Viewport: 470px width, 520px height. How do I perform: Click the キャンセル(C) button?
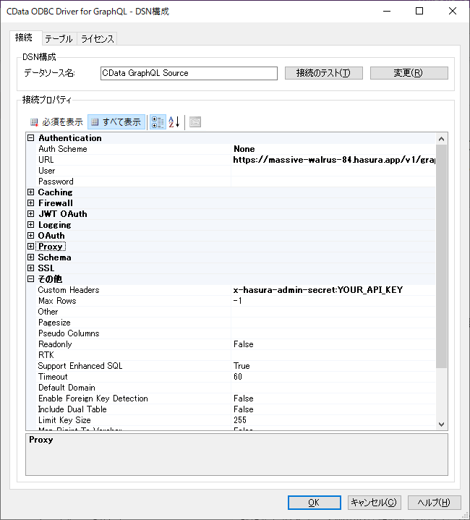(375, 503)
